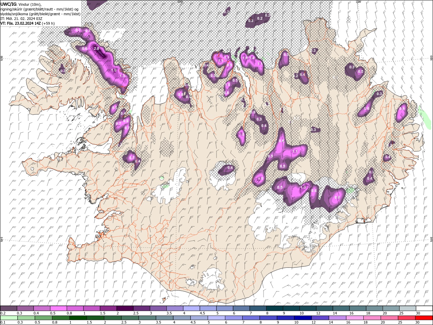Click the '4.5' label under the snow legend row
433x325 pixels.
tap(202, 313)
